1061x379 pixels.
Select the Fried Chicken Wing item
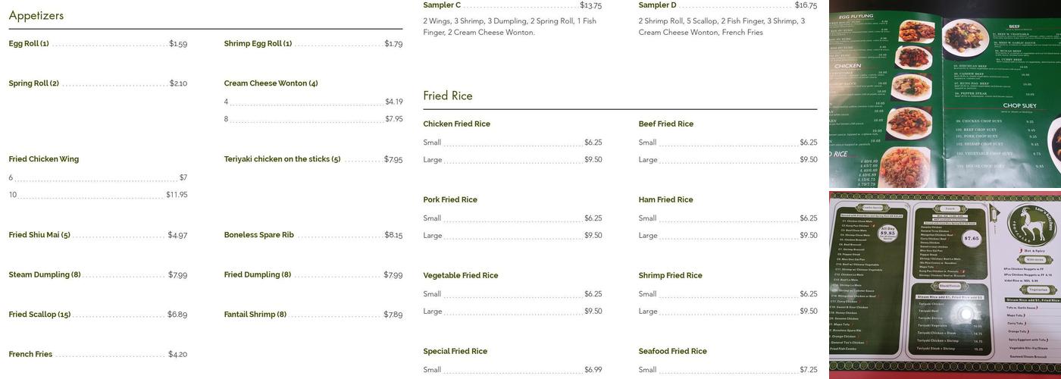pyautogui.click(x=44, y=159)
